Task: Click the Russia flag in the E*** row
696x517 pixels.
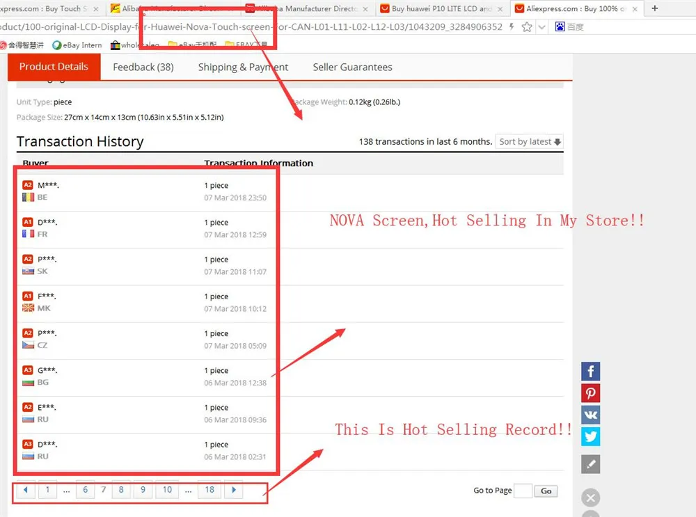Action: (28, 420)
